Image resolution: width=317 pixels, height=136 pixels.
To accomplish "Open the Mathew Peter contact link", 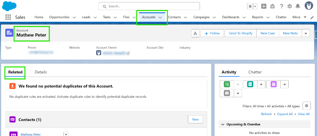I will tap(31, 135).
